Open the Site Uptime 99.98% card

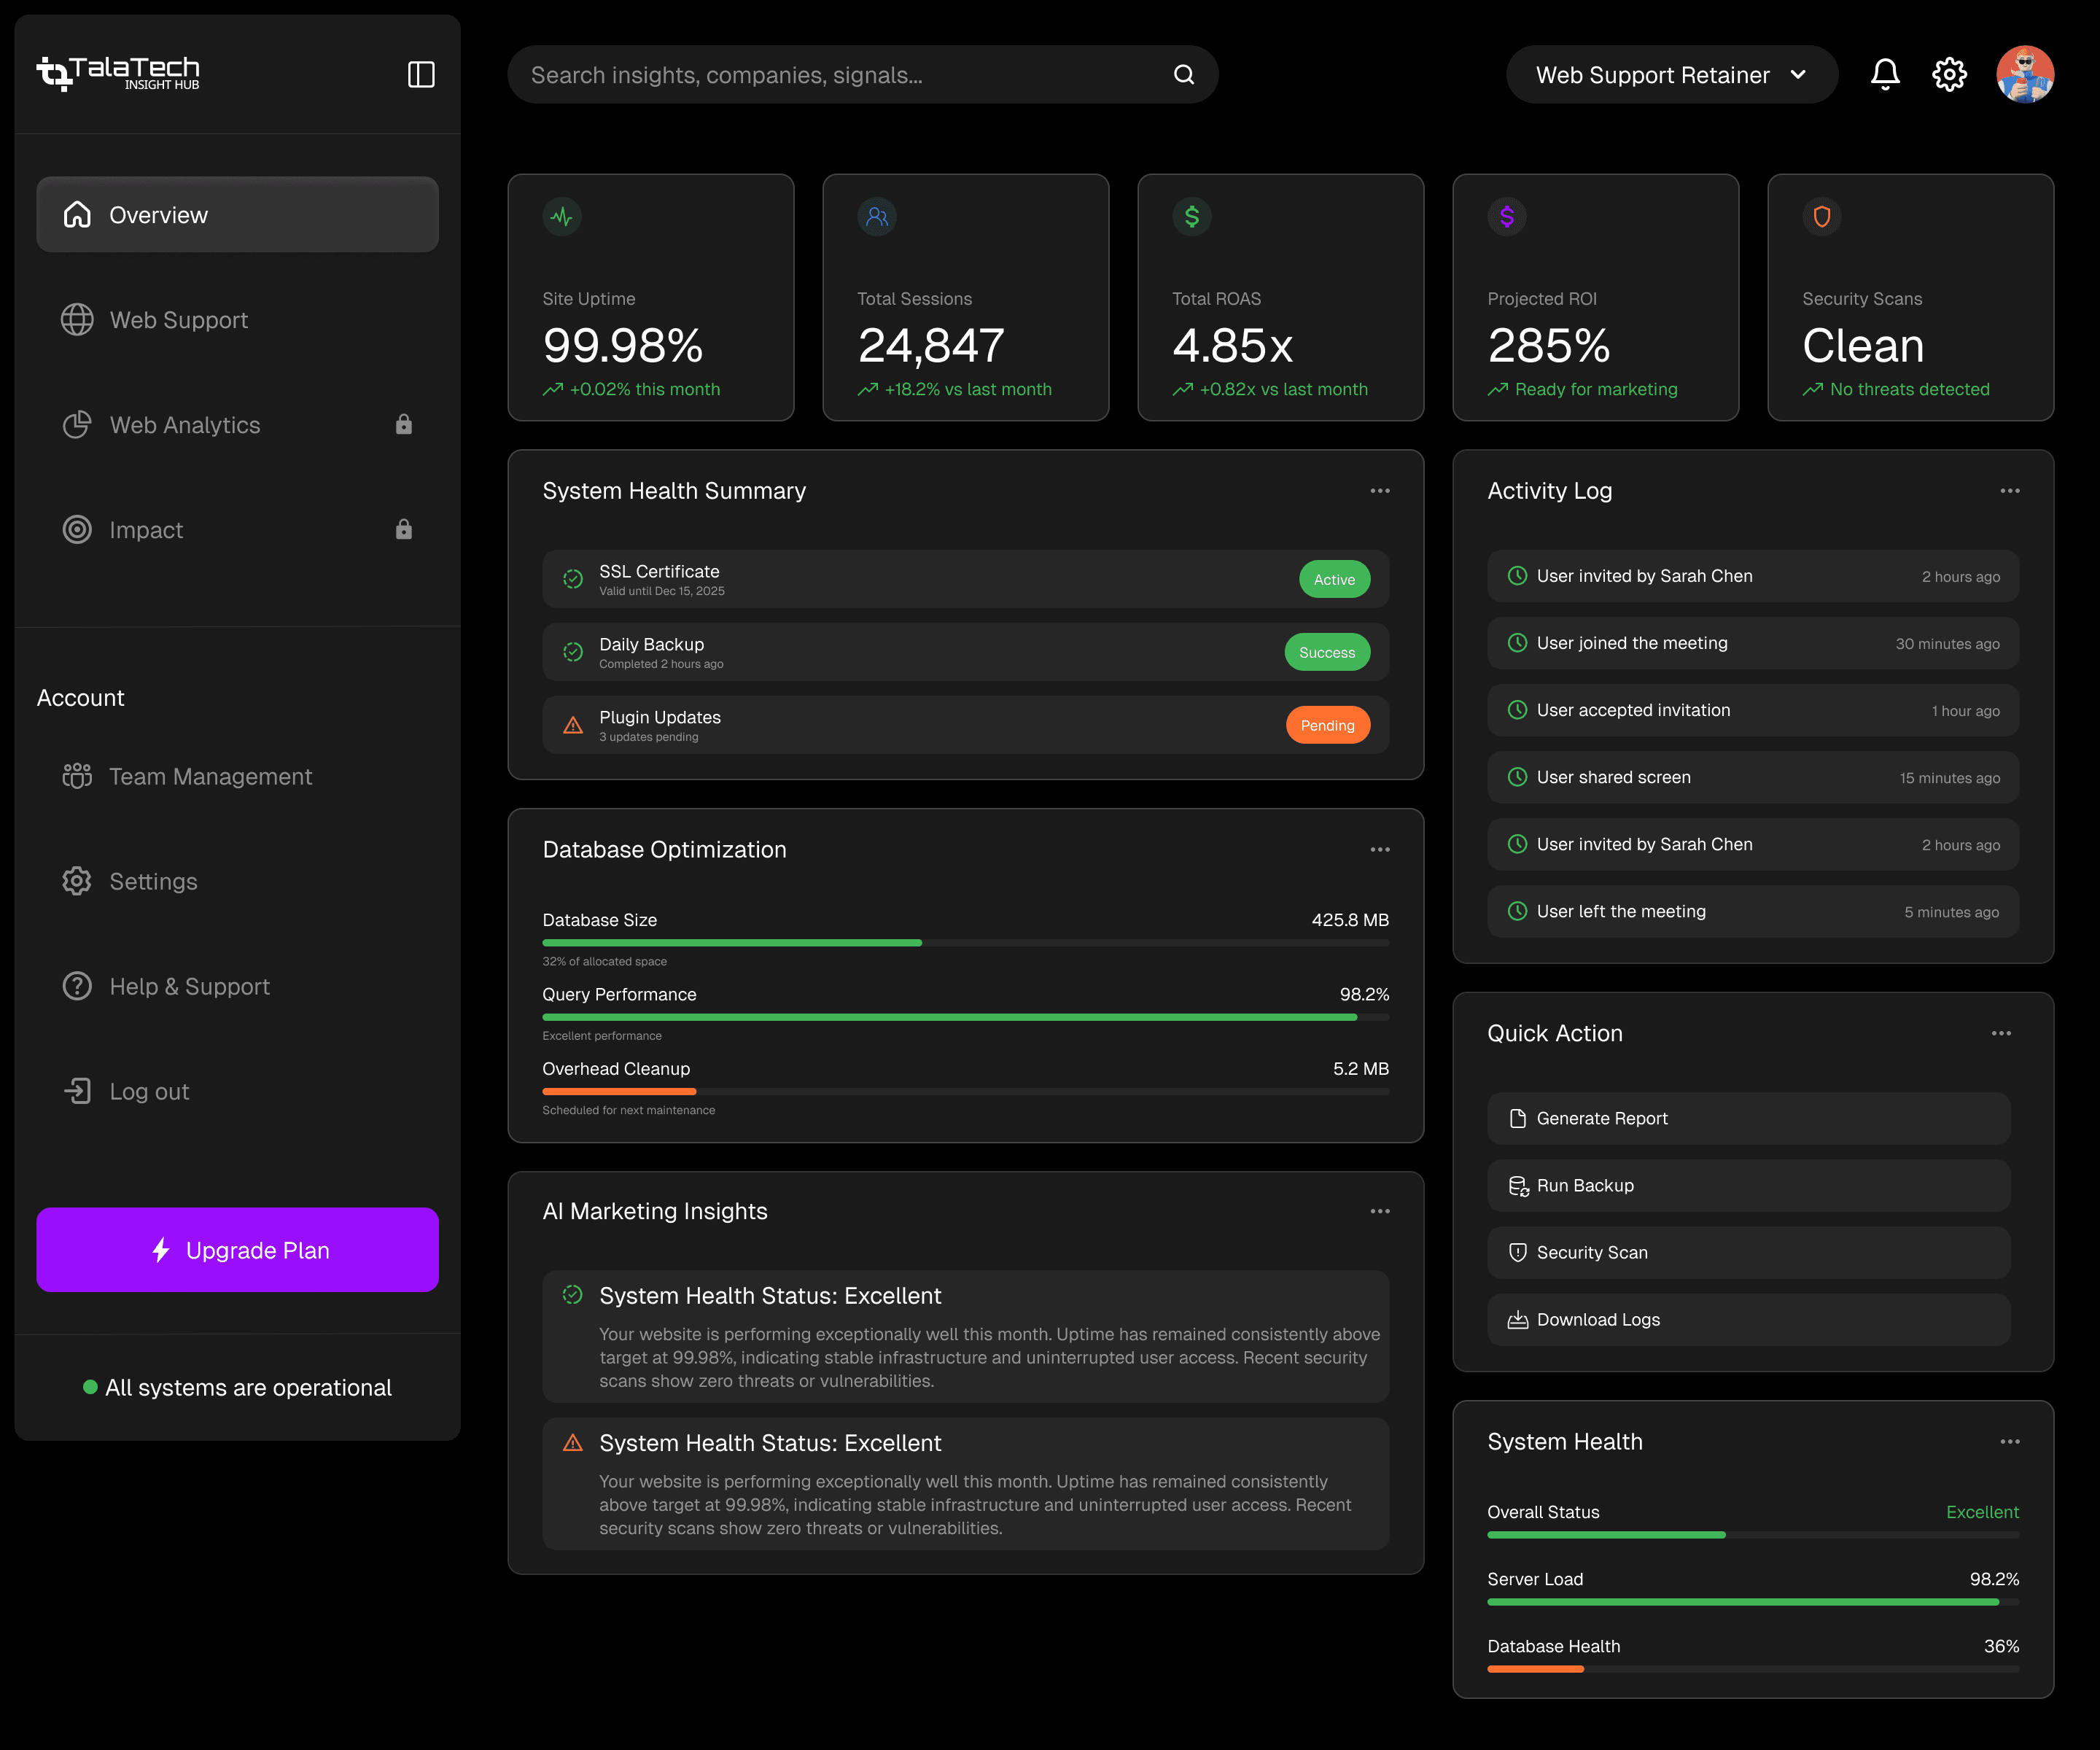[651, 297]
